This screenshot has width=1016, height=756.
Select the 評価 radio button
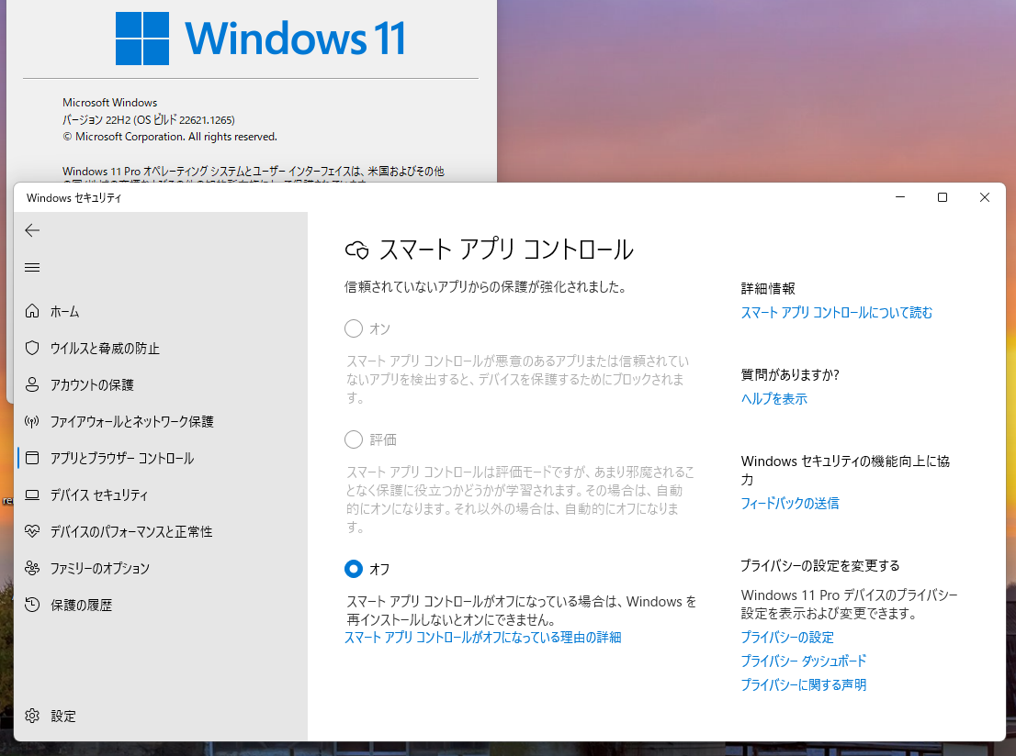[353, 439]
